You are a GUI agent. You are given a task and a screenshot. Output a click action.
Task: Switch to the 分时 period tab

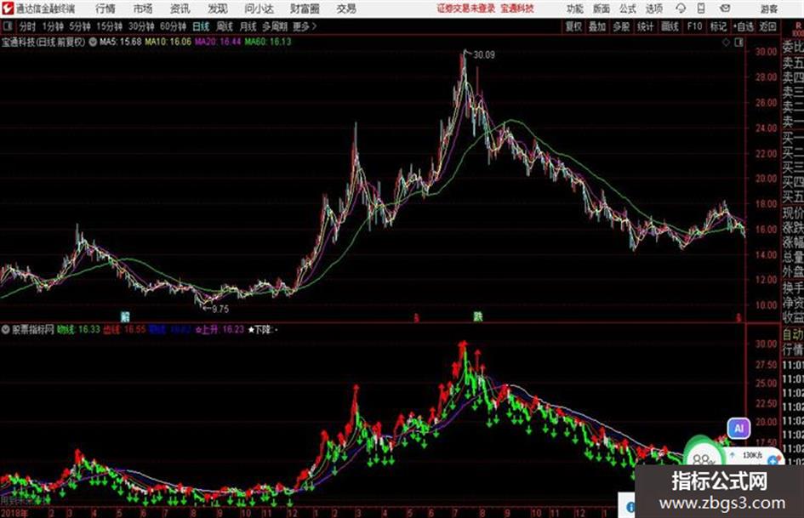click(x=27, y=26)
